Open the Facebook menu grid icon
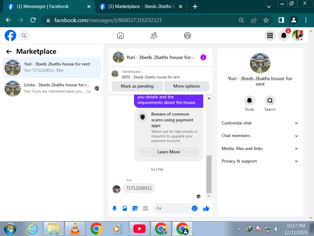Viewport: 314px width, 236px height. click(x=270, y=36)
